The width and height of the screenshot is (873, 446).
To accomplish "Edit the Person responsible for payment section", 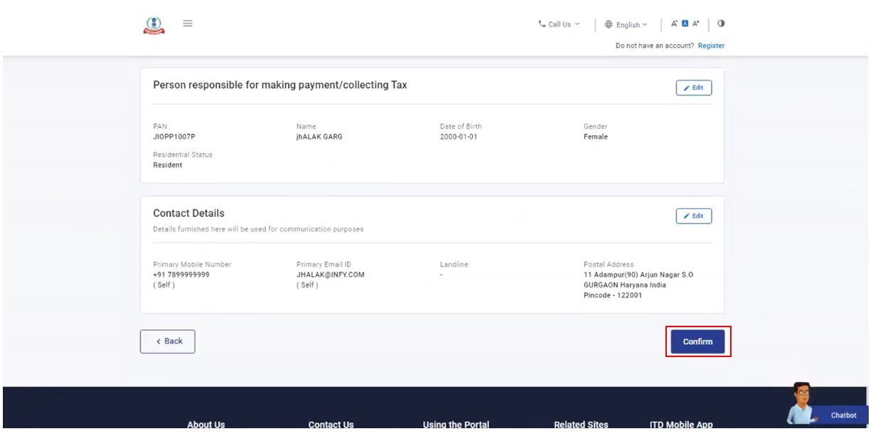I will coord(693,88).
